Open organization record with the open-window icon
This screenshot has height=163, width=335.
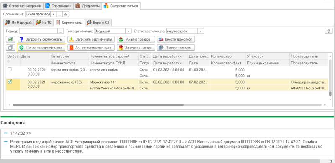[x=66, y=14]
